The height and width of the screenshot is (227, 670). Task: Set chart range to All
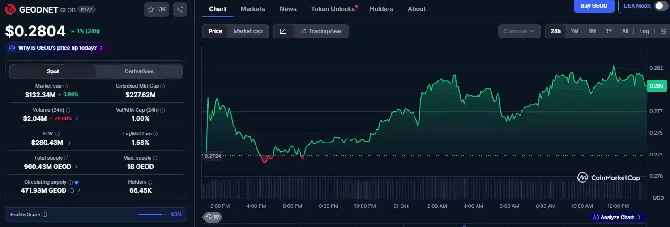(x=625, y=31)
